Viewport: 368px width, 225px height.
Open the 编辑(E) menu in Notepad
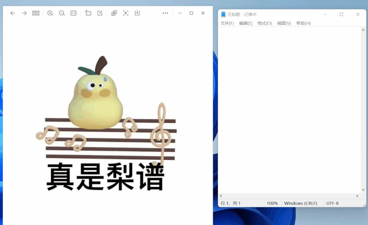[x=246, y=23]
